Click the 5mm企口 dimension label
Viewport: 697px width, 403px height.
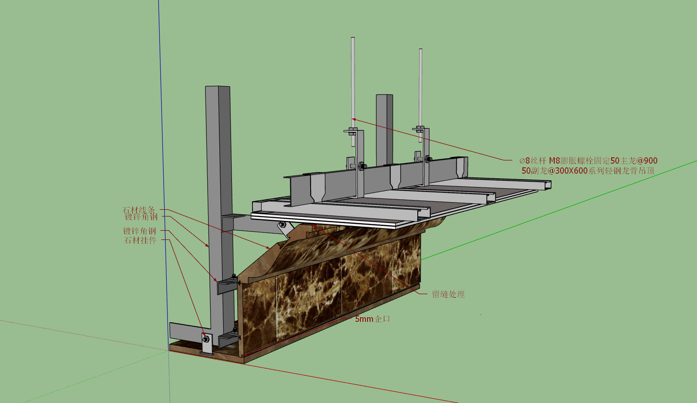(x=373, y=319)
